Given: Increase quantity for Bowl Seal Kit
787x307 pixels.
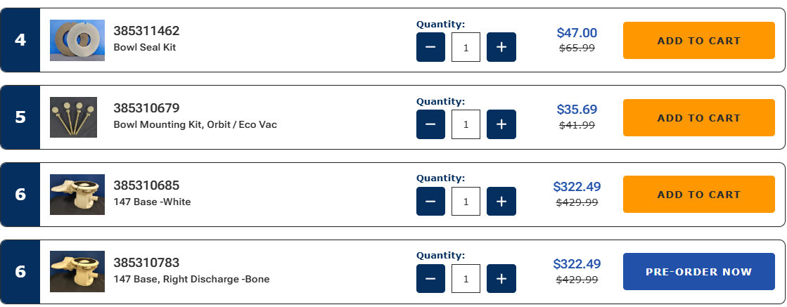Looking at the screenshot, I should (x=501, y=47).
